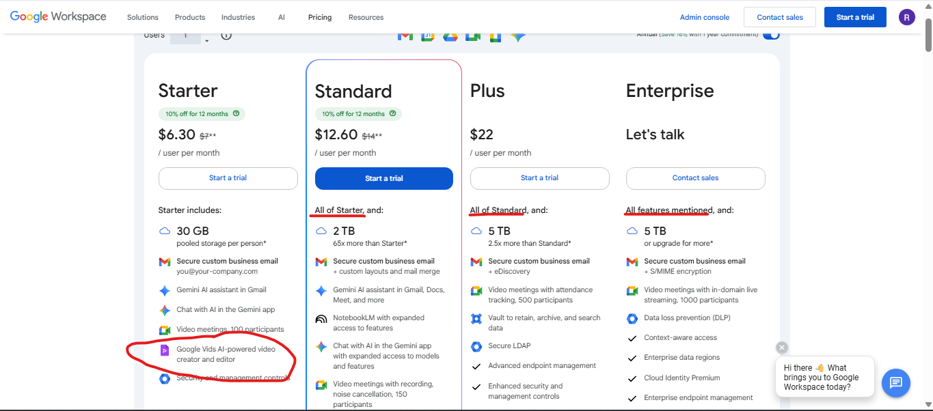
Task: Open the Google Drive icon in the product row
Action: coord(450,36)
